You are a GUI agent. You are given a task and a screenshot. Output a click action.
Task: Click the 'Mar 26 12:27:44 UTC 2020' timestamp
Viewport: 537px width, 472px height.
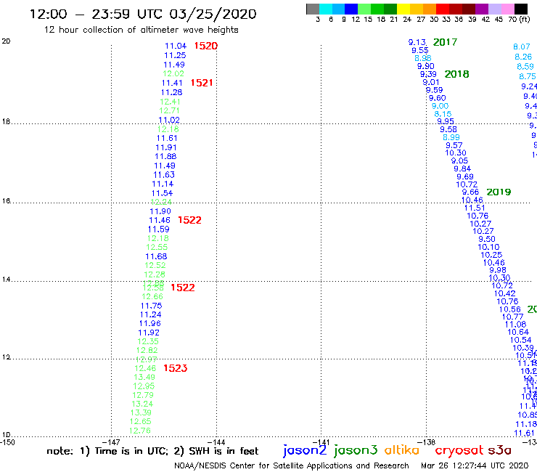coord(475,466)
